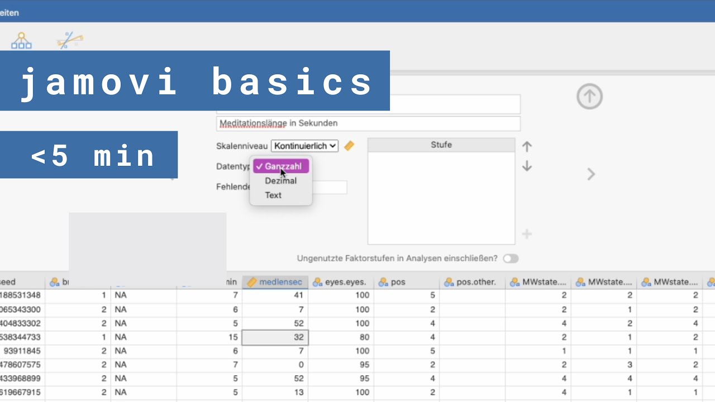
Task: Click the eyes.eyes. cell containing 80
Action: click(341, 337)
